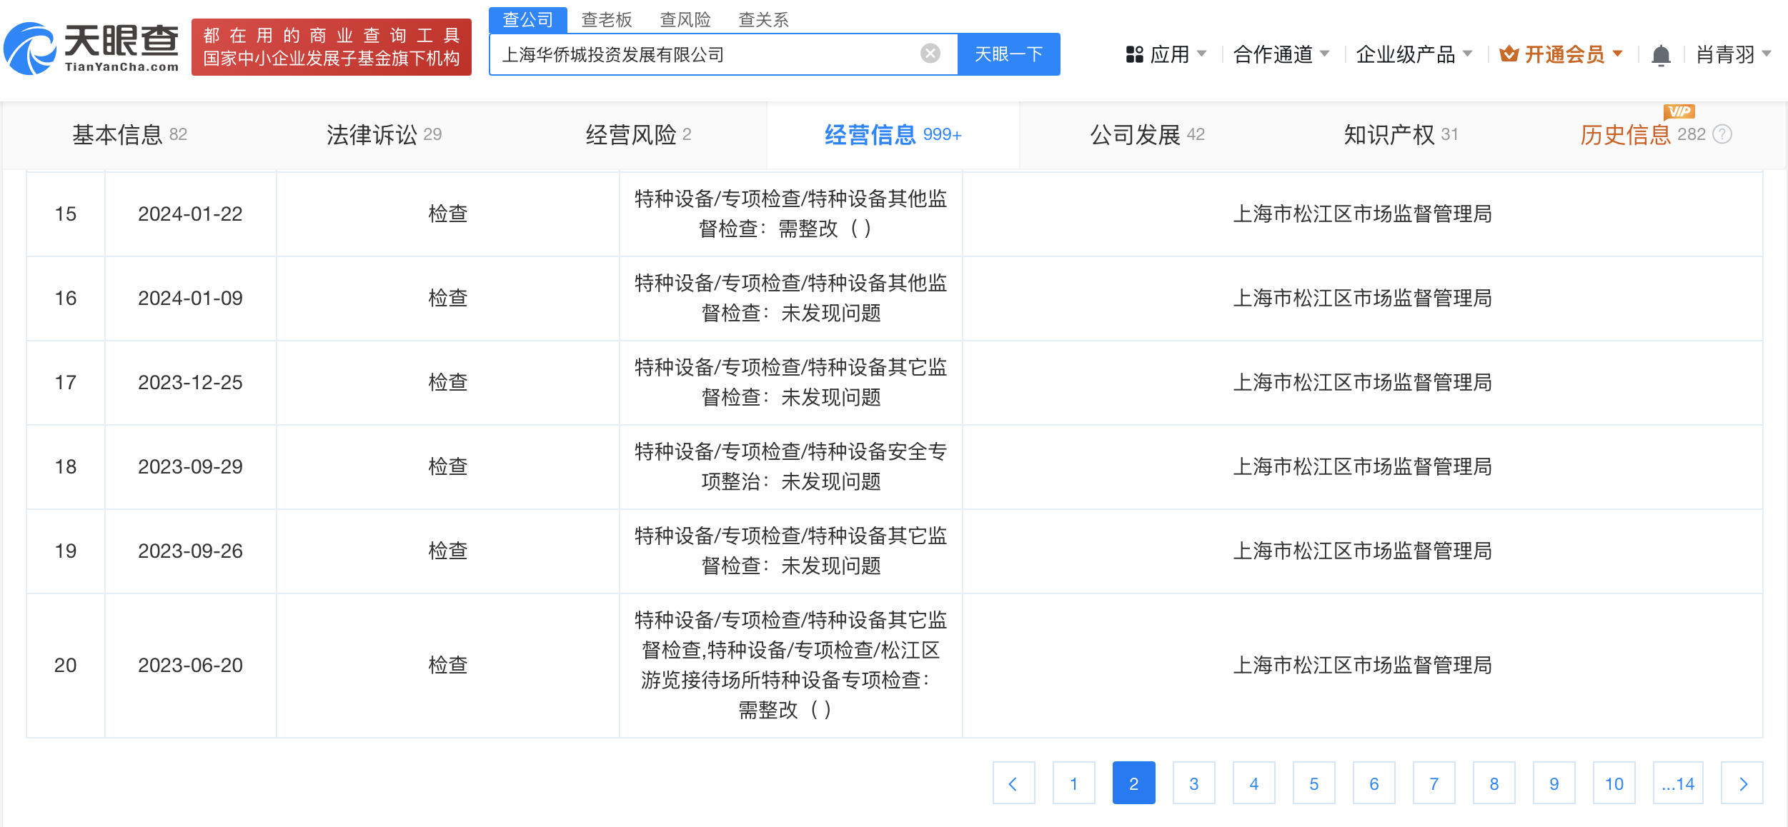Click date 2024-01-09 in row 16
This screenshot has height=827, width=1788.
[190, 298]
